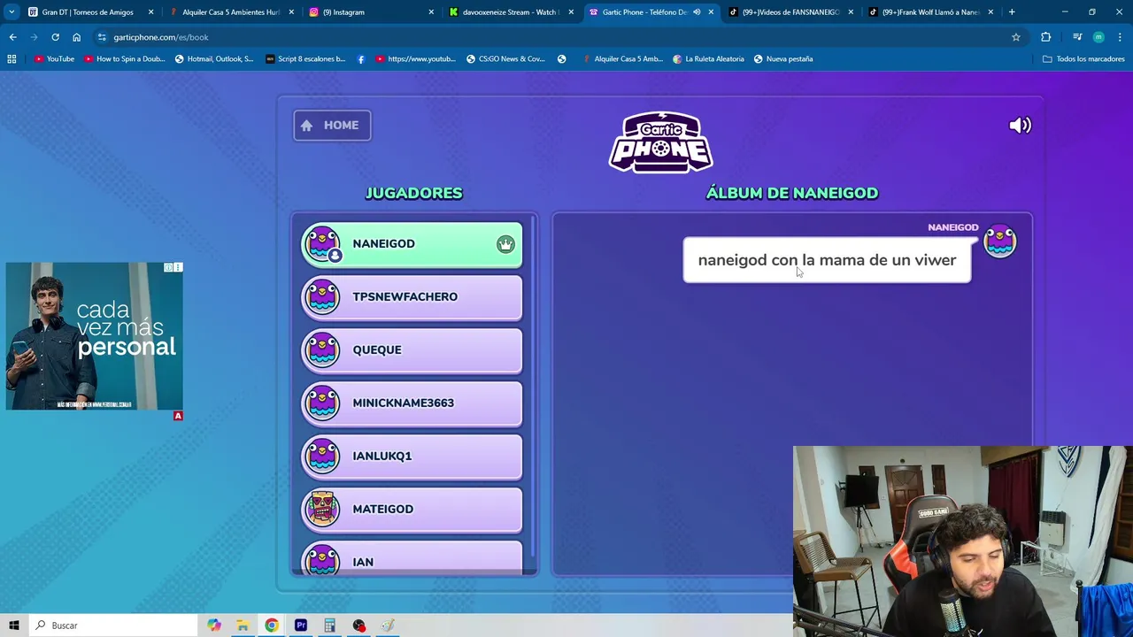Switch to the Alquiler Casa 5 Ambientes tab
1133x637 pixels.
(x=230, y=12)
